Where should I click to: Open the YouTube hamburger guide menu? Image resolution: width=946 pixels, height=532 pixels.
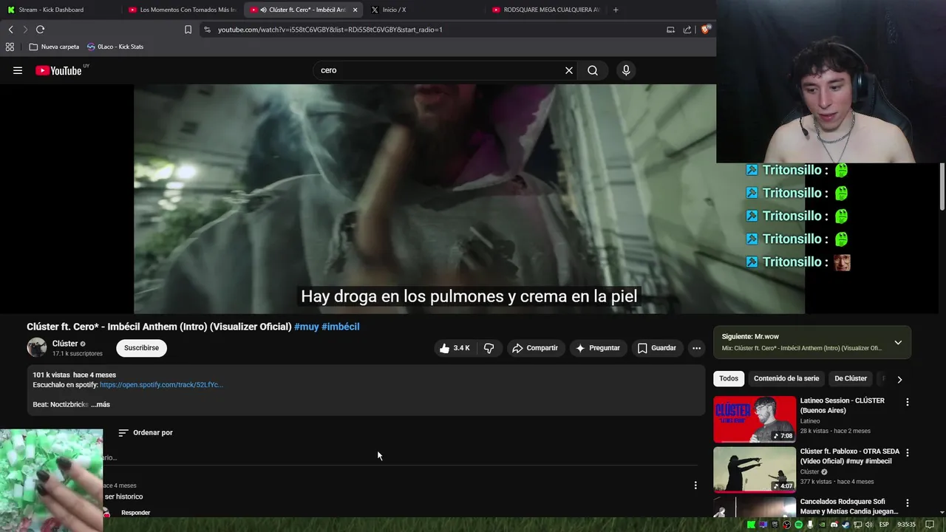[18, 70]
